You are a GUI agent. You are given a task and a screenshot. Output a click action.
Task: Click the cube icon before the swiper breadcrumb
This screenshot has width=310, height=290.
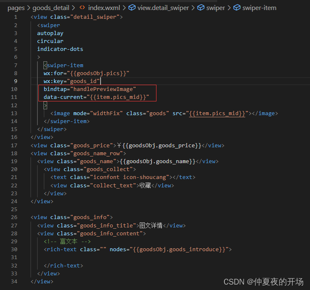[201, 8]
